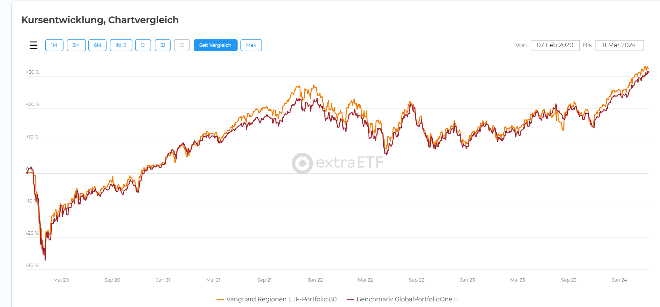This screenshot has width=660, height=307.
Task: Choose the 1J time range
Action: point(143,45)
